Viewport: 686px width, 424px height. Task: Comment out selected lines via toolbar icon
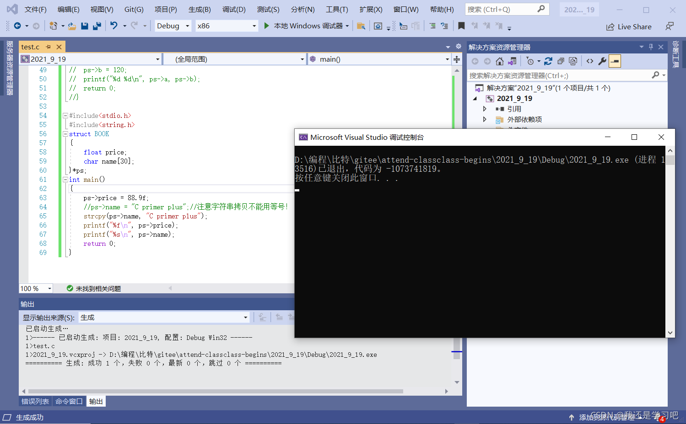pos(432,26)
